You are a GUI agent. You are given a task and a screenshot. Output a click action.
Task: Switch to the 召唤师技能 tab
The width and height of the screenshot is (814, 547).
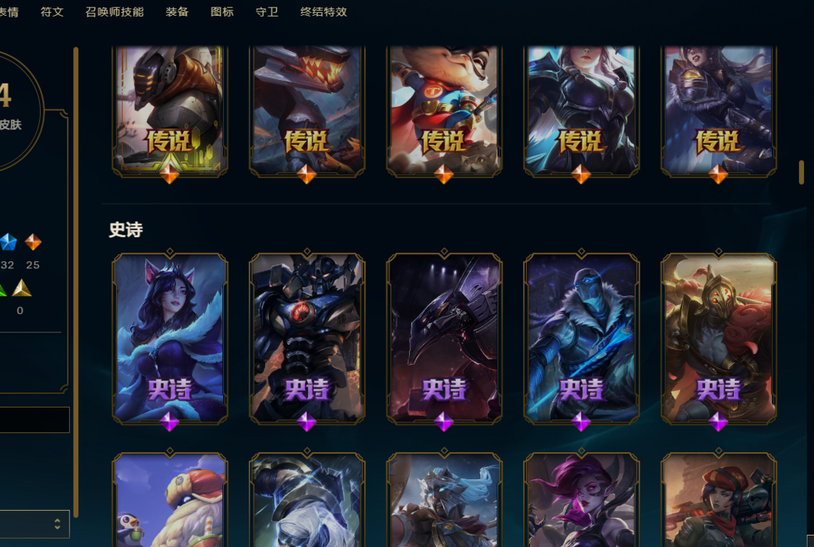(115, 11)
